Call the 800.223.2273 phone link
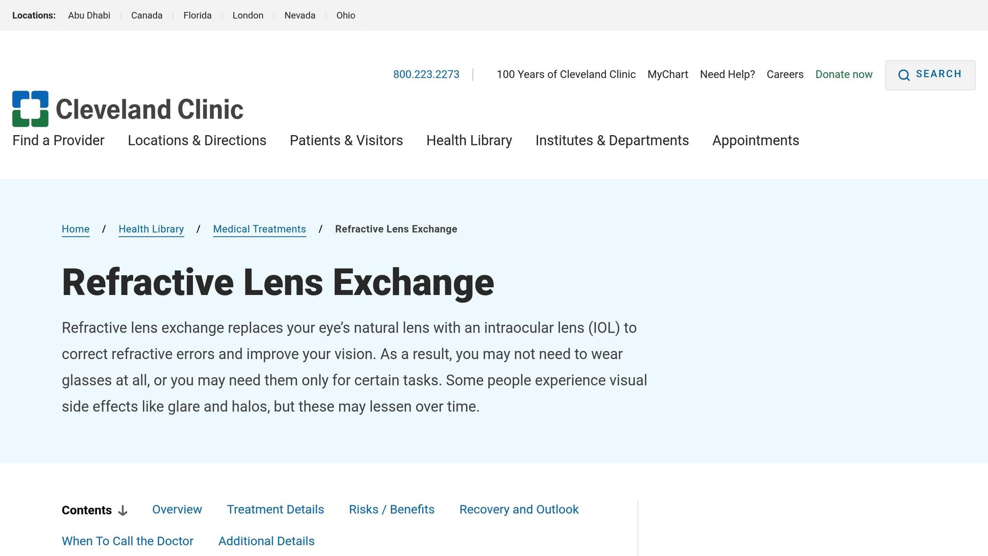988x556 pixels. 426,74
